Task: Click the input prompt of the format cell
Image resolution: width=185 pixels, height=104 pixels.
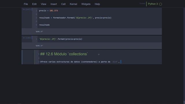Action: (x=27, y=38)
